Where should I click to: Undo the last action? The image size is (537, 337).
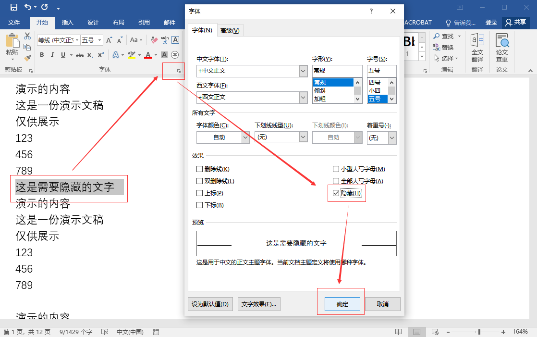[28, 7]
